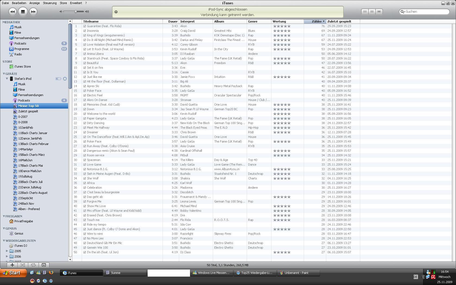Switch to Cover Flow view
This screenshot has height=285, width=456.
379,12
